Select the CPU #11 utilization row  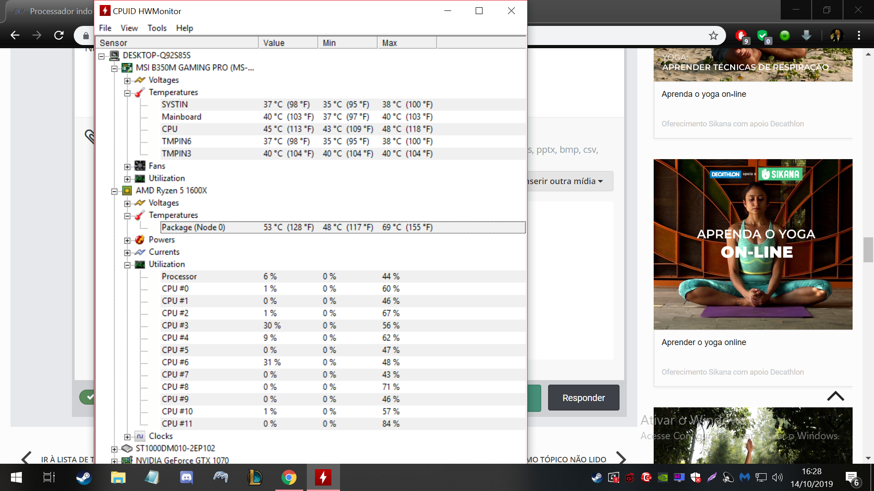tap(343, 424)
